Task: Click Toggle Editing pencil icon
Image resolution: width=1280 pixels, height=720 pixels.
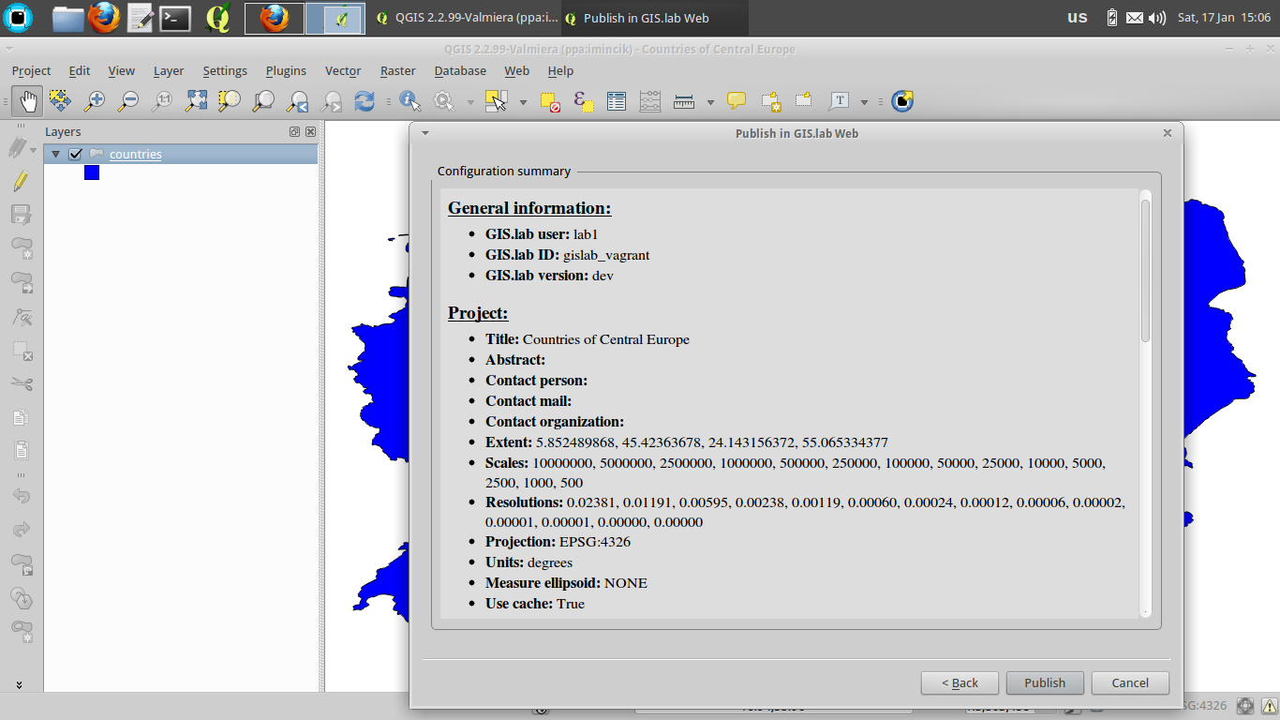Action: (x=21, y=181)
